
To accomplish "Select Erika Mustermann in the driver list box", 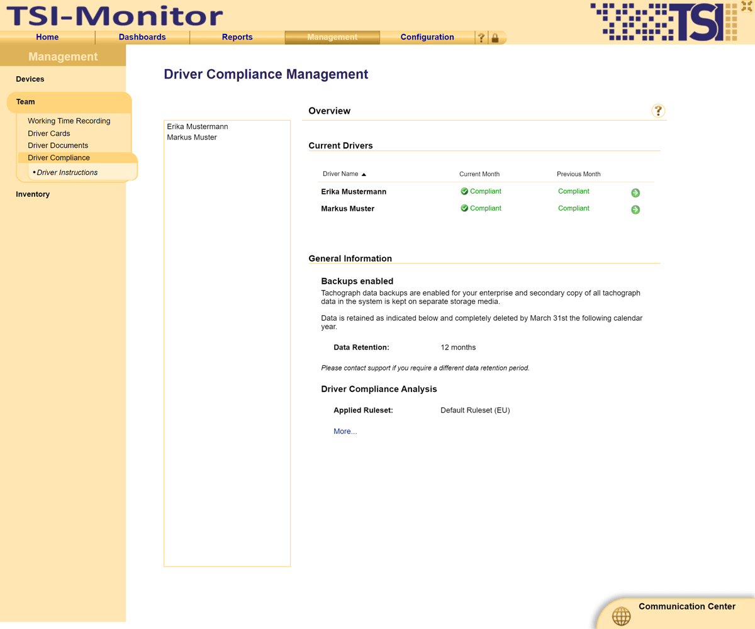I will [198, 126].
